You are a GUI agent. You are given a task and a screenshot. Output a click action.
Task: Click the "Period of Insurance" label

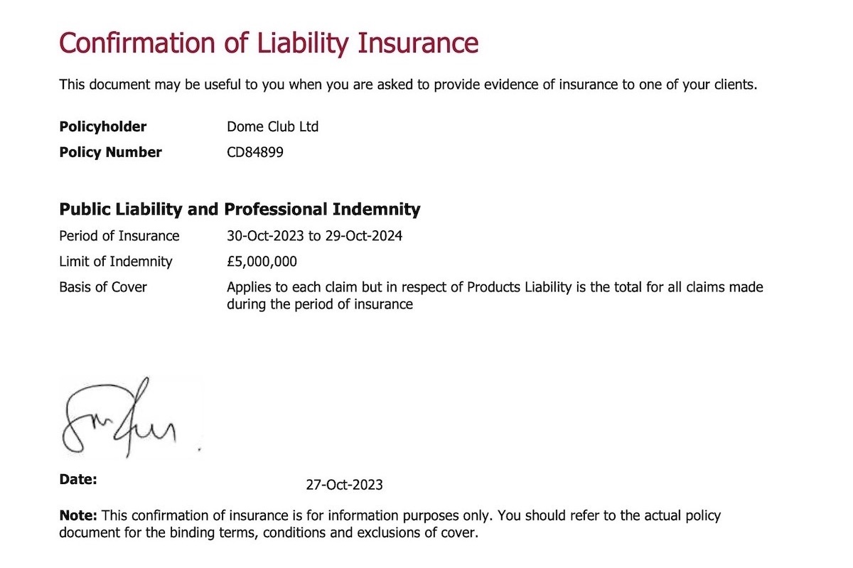coord(119,236)
